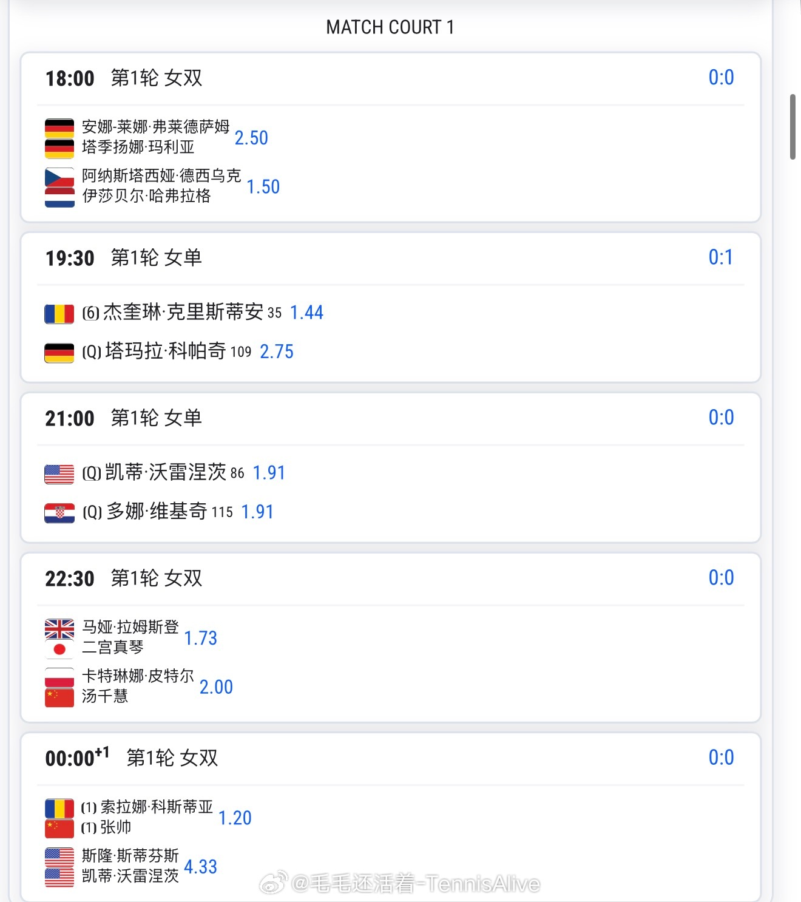Click the US flag beside 凯蒂·沃雷涅茨 in the 21:00 match
The width and height of the screenshot is (801, 902).
[x=59, y=473]
